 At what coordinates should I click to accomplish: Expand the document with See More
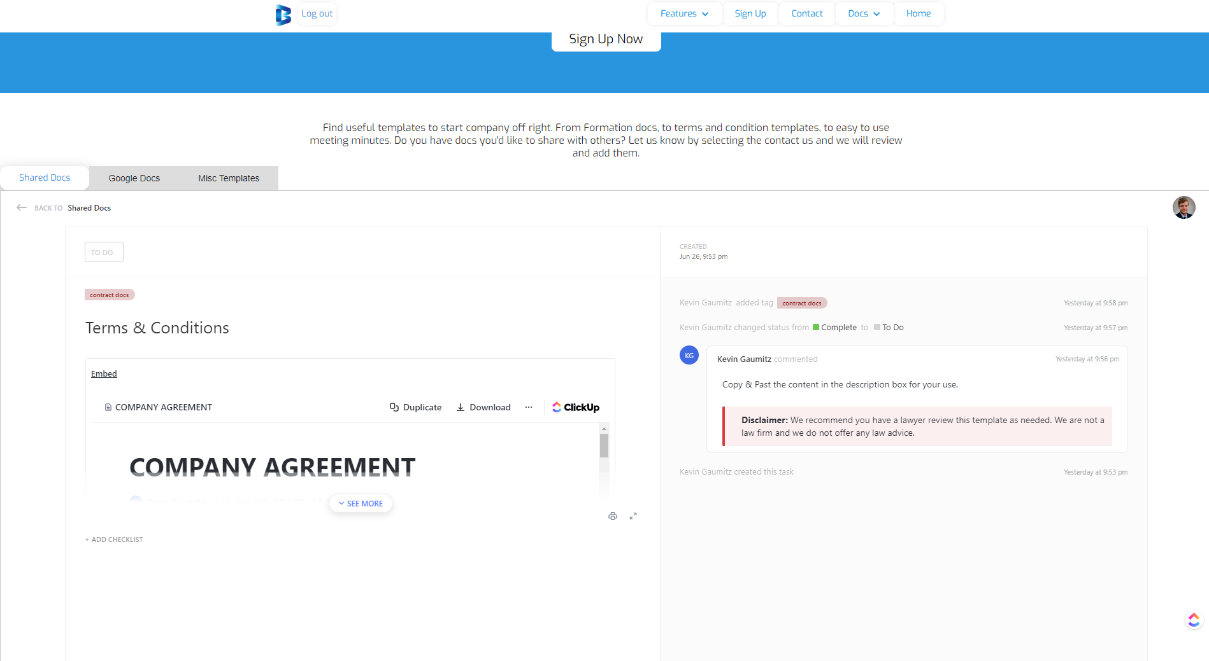pos(361,503)
